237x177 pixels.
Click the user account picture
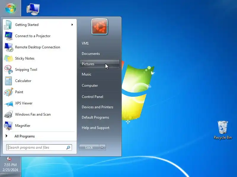pos(100,27)
